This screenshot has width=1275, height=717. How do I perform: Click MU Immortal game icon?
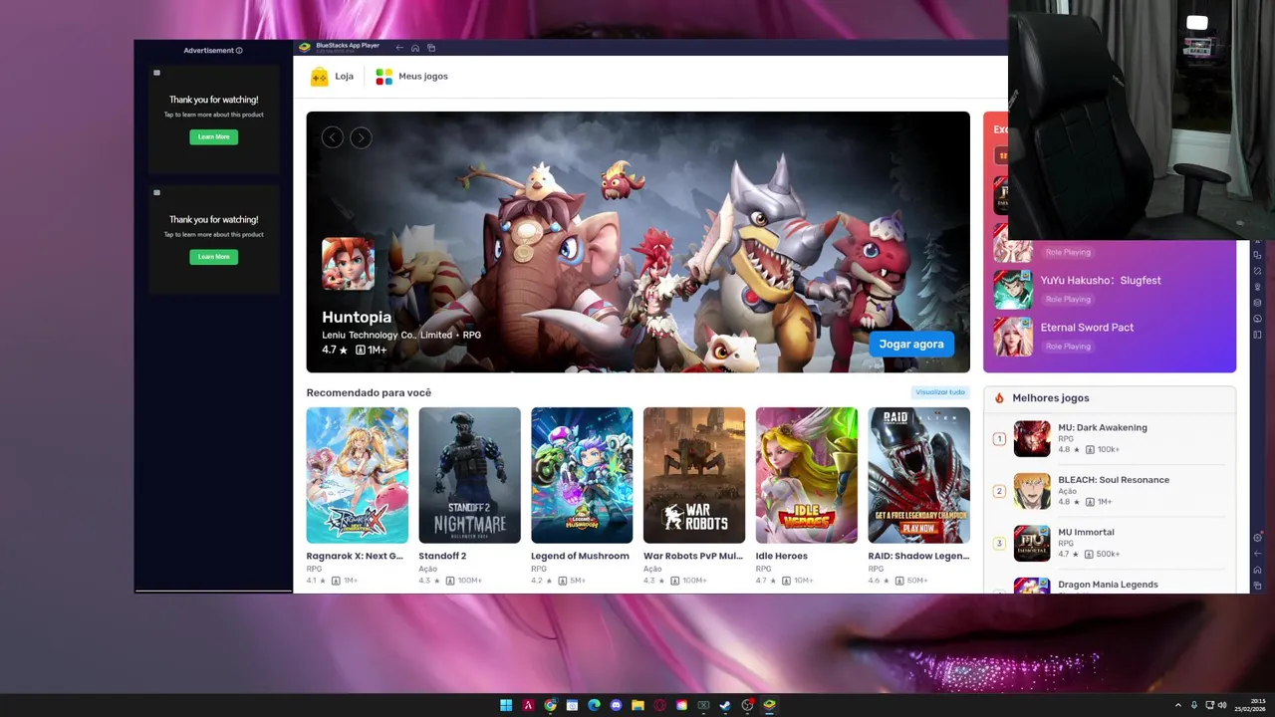coord(1032,543)
